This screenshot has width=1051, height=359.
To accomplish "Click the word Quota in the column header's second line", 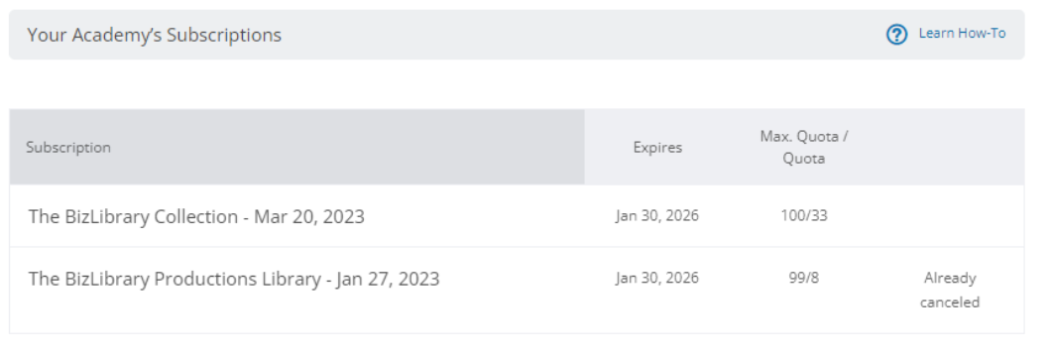I will (x=804, y=159).
